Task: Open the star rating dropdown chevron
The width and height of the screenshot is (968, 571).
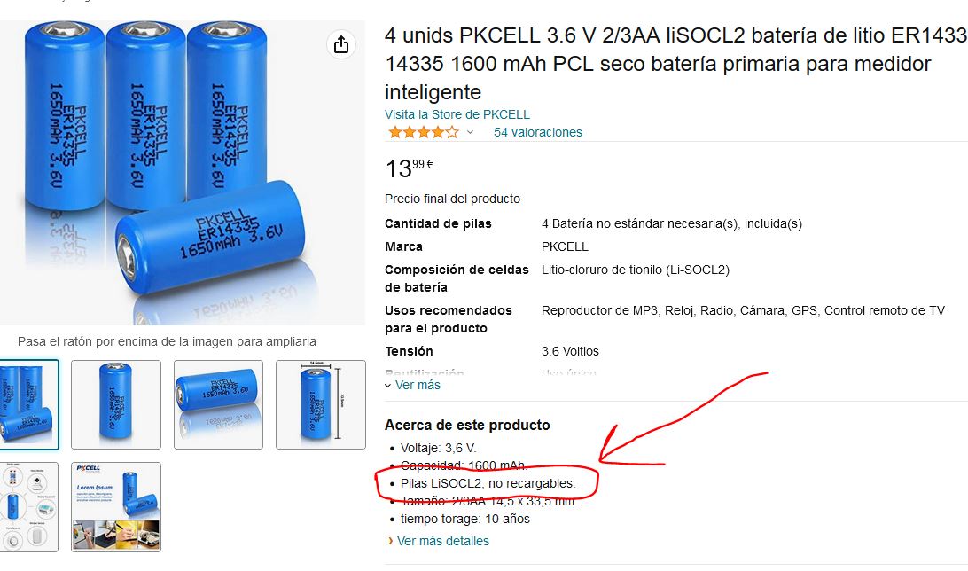Action: [470, 132]
